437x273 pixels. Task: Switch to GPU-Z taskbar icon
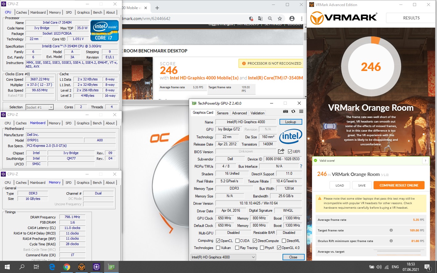(111, 267)
